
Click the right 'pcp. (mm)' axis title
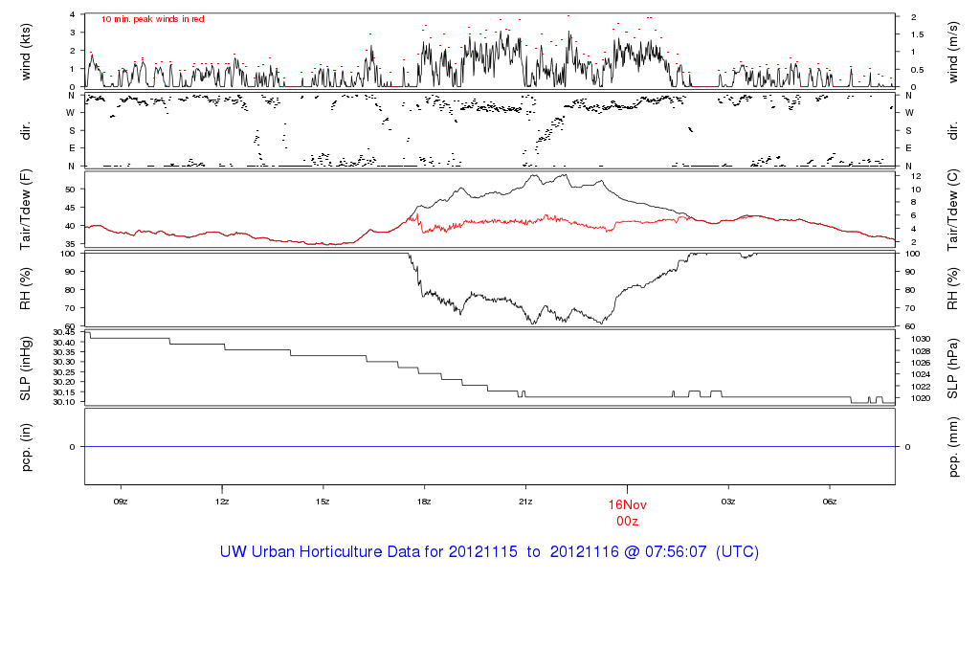click(x=952, y=448)
